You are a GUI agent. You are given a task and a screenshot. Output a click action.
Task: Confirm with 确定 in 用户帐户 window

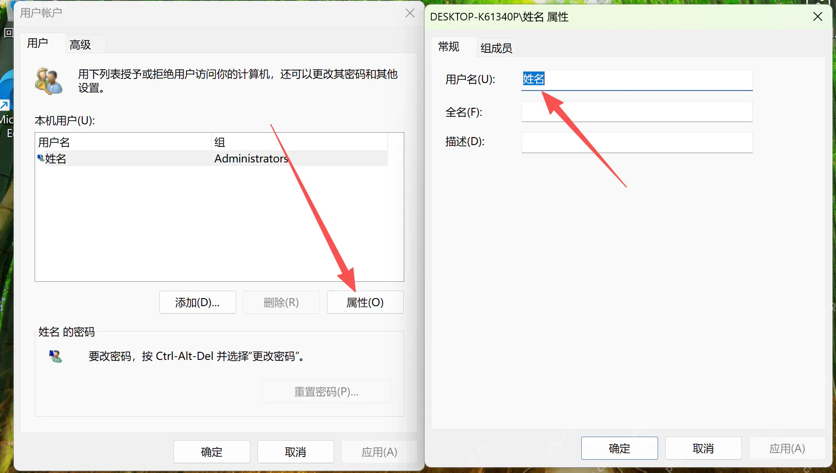[x=212, y=452]
